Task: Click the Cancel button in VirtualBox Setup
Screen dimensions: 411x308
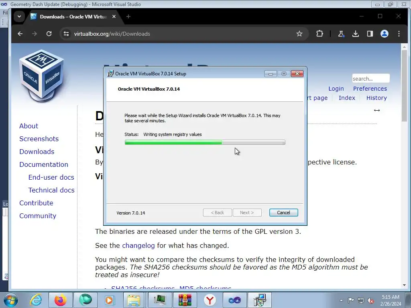Action: [x=284, y=213]
